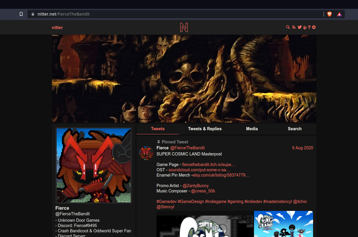This screenshot has height=237, width=358.
Task: Click the sidebar @FierceTheBandit username
Action: point(73,214)
